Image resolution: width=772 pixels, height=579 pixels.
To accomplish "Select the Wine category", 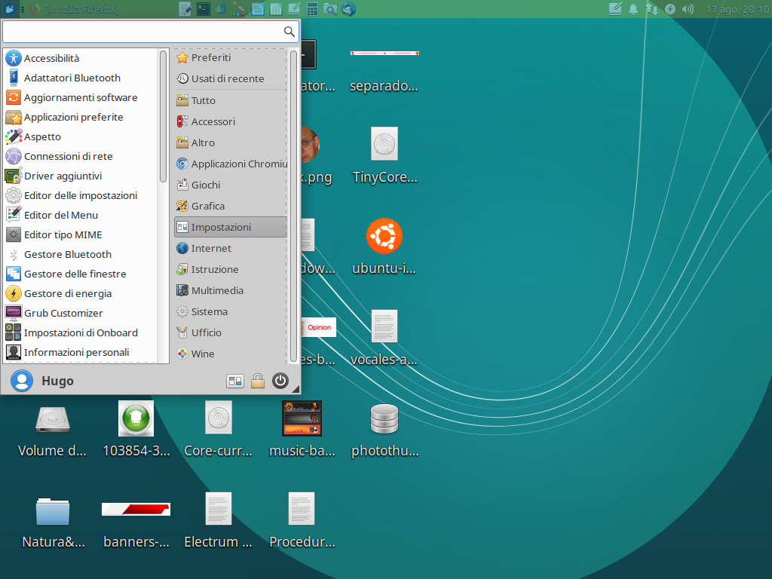I will 231,354.
